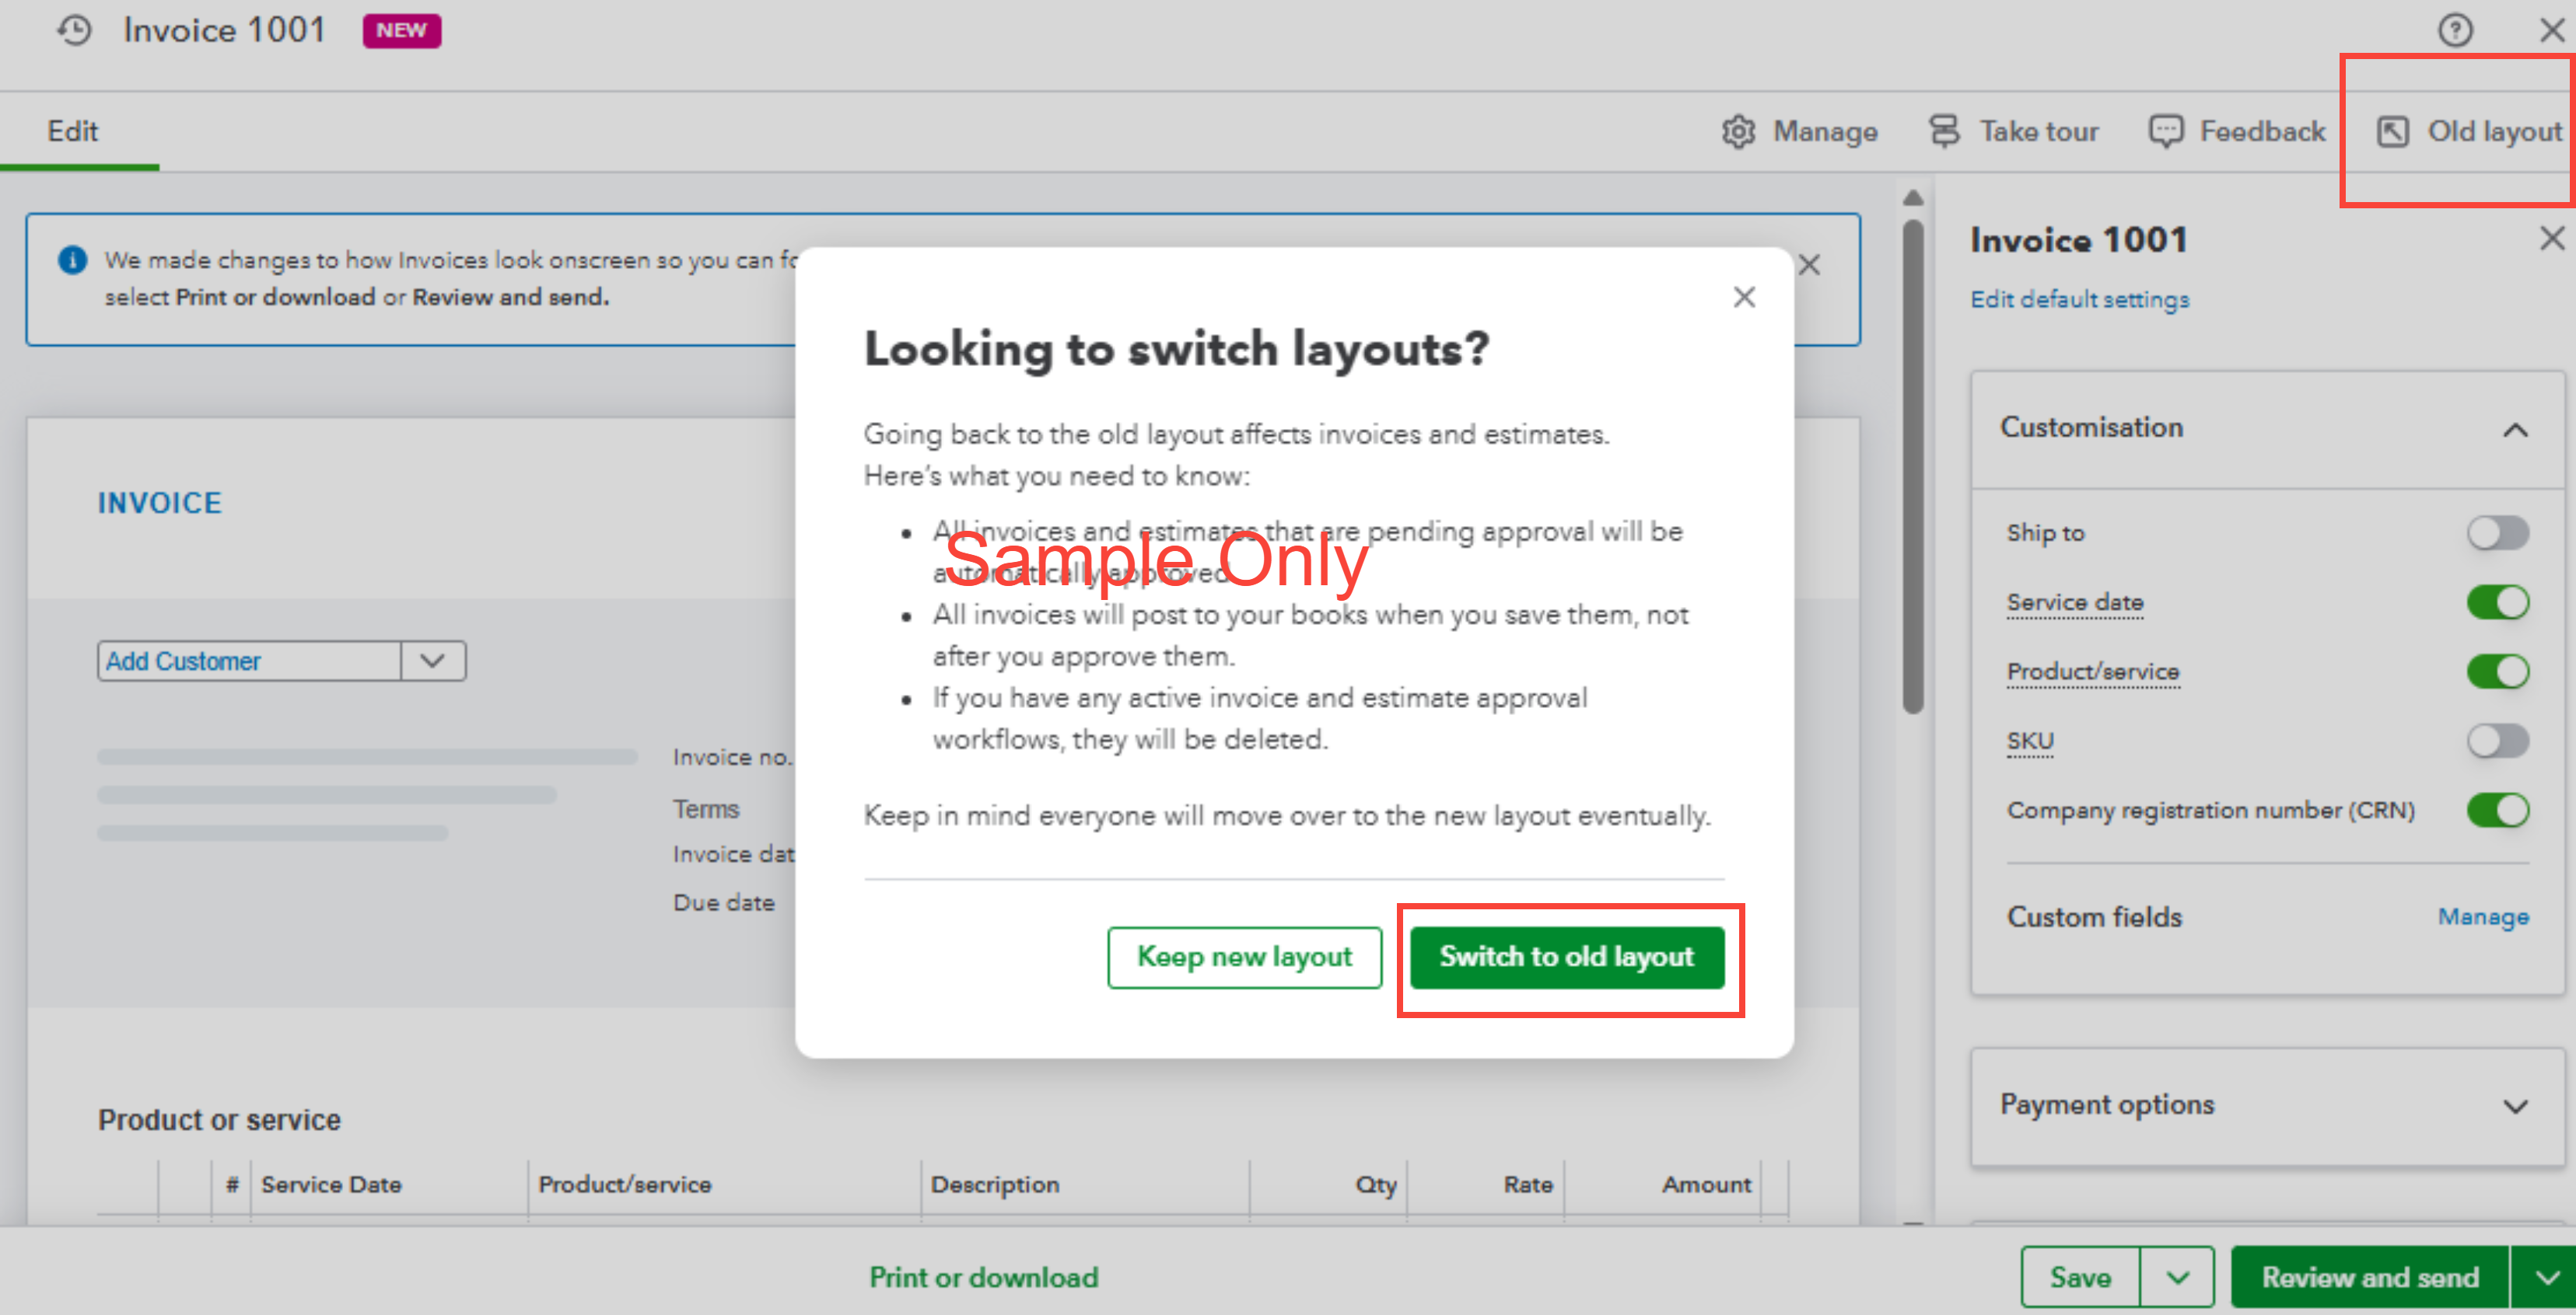Collapse the Customisation section
This screenshot has height=1315, width=2576.
tap(2515, 430)
